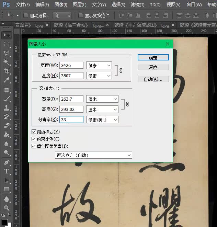This screenshot has height=227, width=217.
Task: Select the Paint Bucket tool
Action: (7, 135)
